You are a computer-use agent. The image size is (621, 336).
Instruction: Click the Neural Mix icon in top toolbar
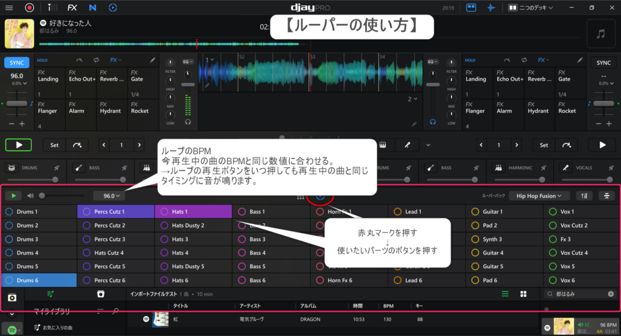[92, 8]
